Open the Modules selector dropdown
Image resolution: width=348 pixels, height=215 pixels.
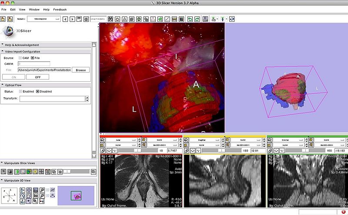tap(44, 19)
